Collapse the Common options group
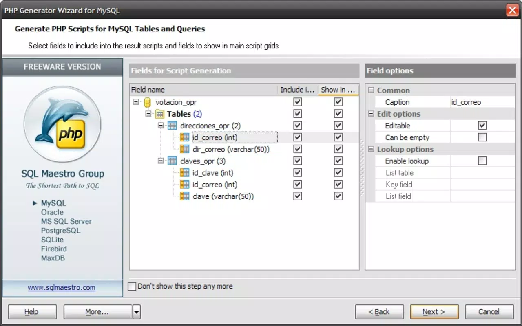The height and width of the screenshot is (326, 522). click(x=371, y=90)
